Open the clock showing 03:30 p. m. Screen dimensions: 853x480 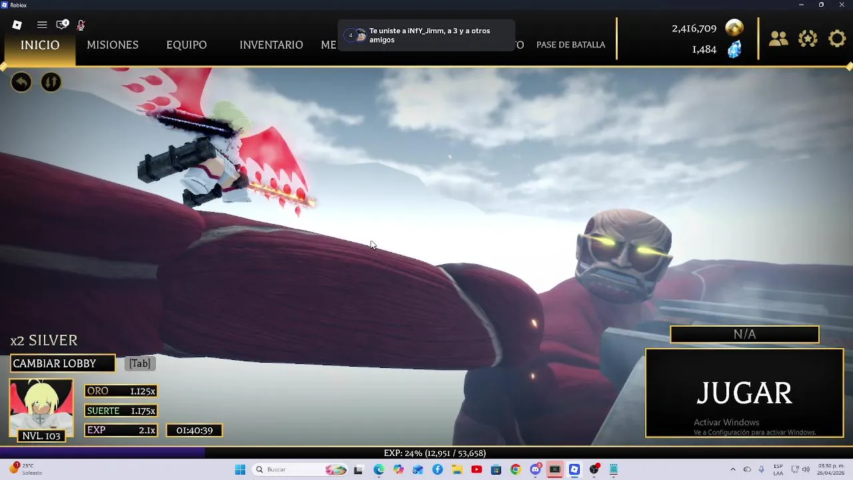[831, 469]
